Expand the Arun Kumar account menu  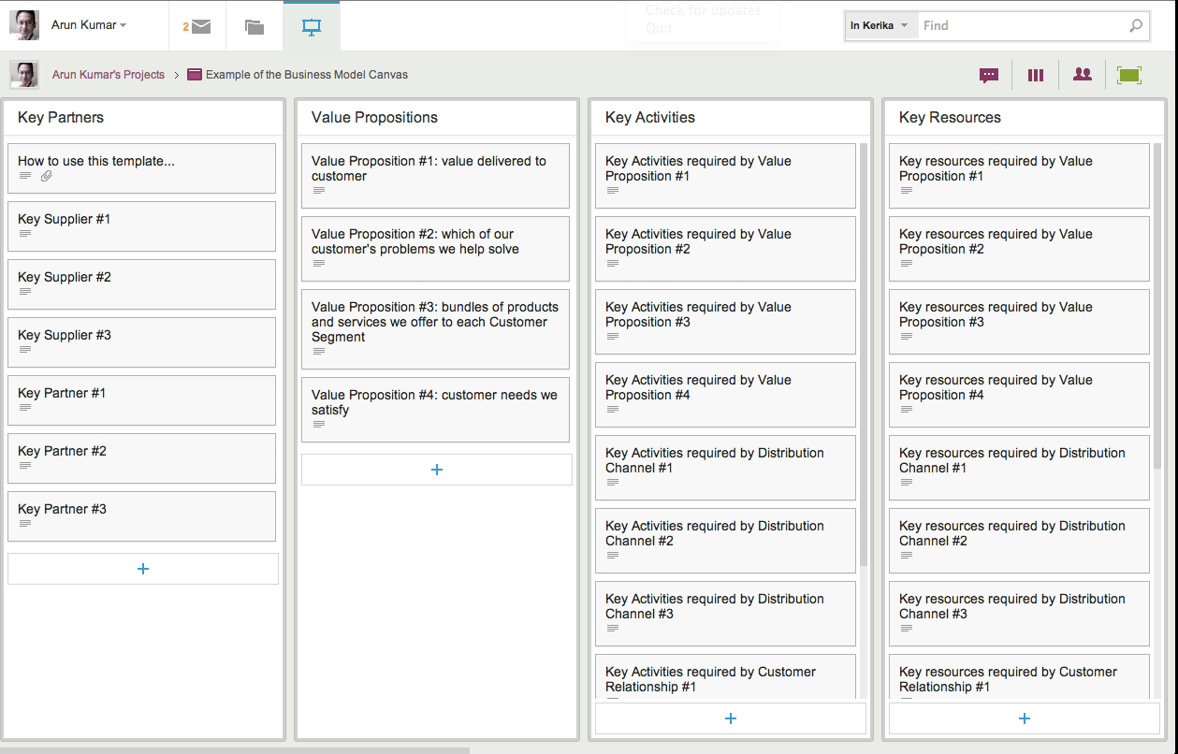coord(84,25)
